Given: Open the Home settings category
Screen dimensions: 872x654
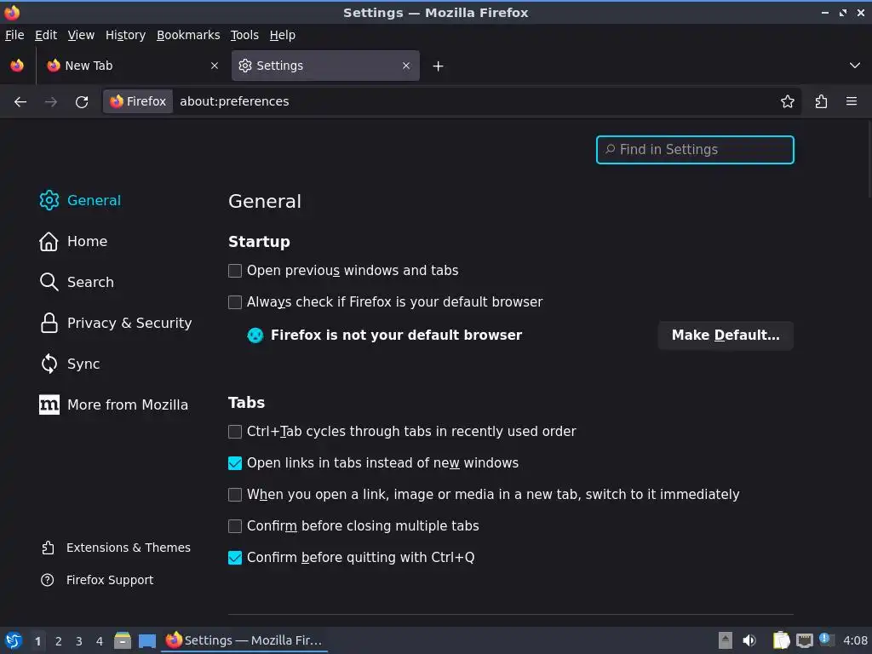Looking at the screenshot, I should point(73,241).
